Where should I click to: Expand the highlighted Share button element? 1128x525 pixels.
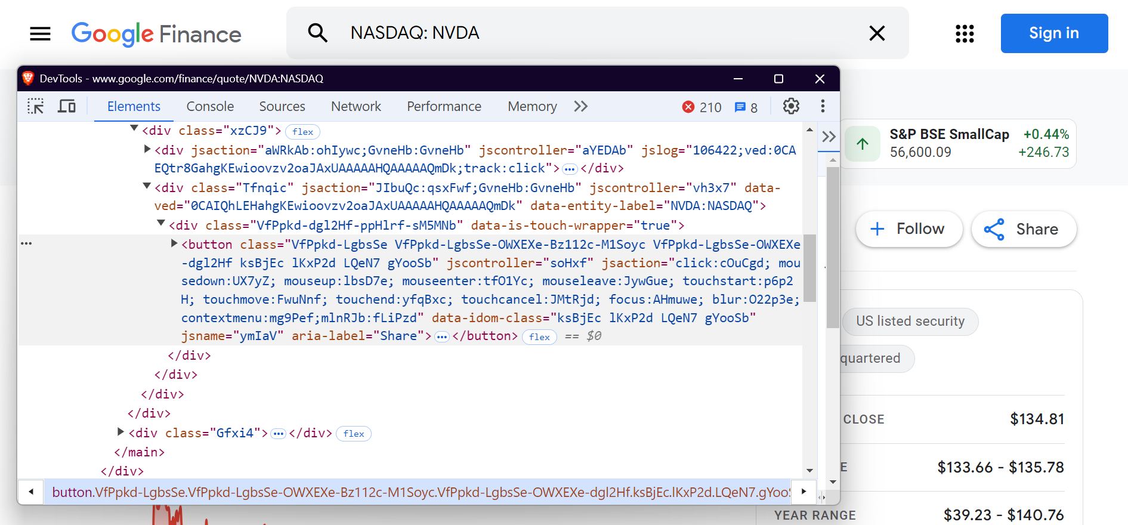tap(174, 243)
